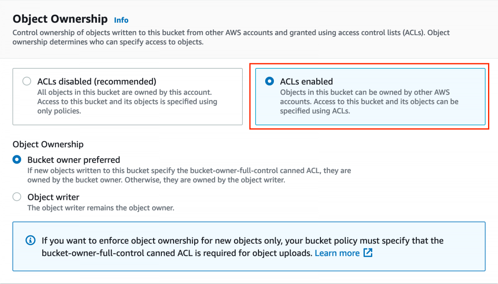Click the "ACLs disabled (recommended)" label text
The height and width of the screenshot is (284, 498).
click(97, 81)
